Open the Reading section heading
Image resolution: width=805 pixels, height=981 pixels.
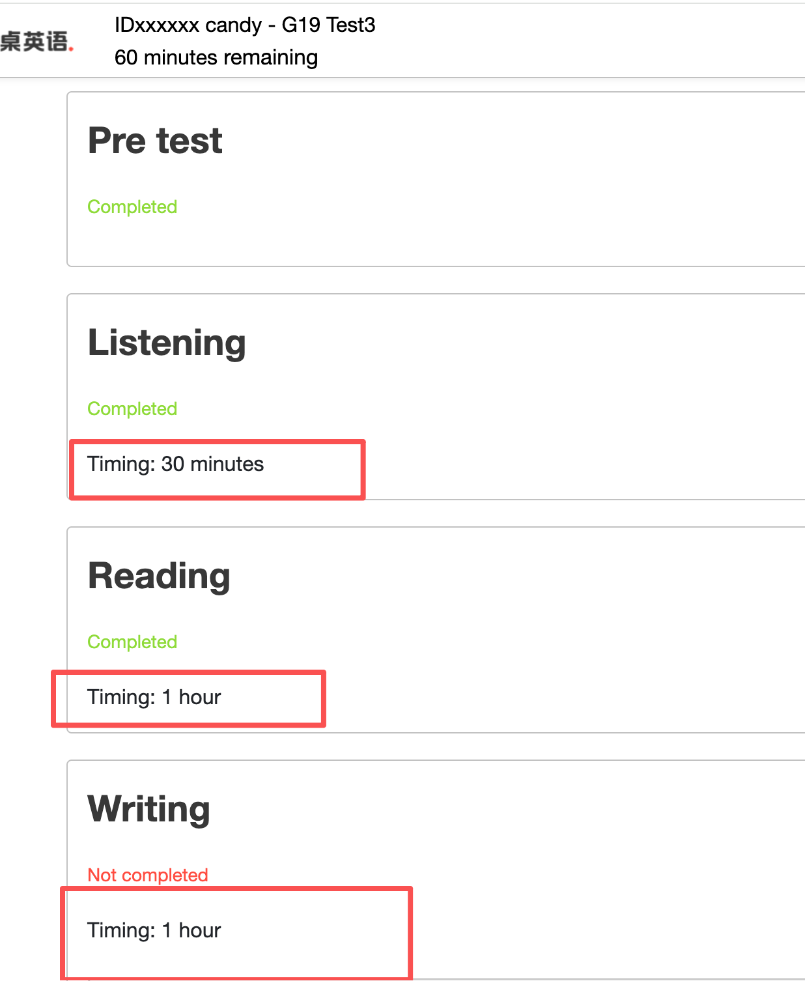point(159,576)
